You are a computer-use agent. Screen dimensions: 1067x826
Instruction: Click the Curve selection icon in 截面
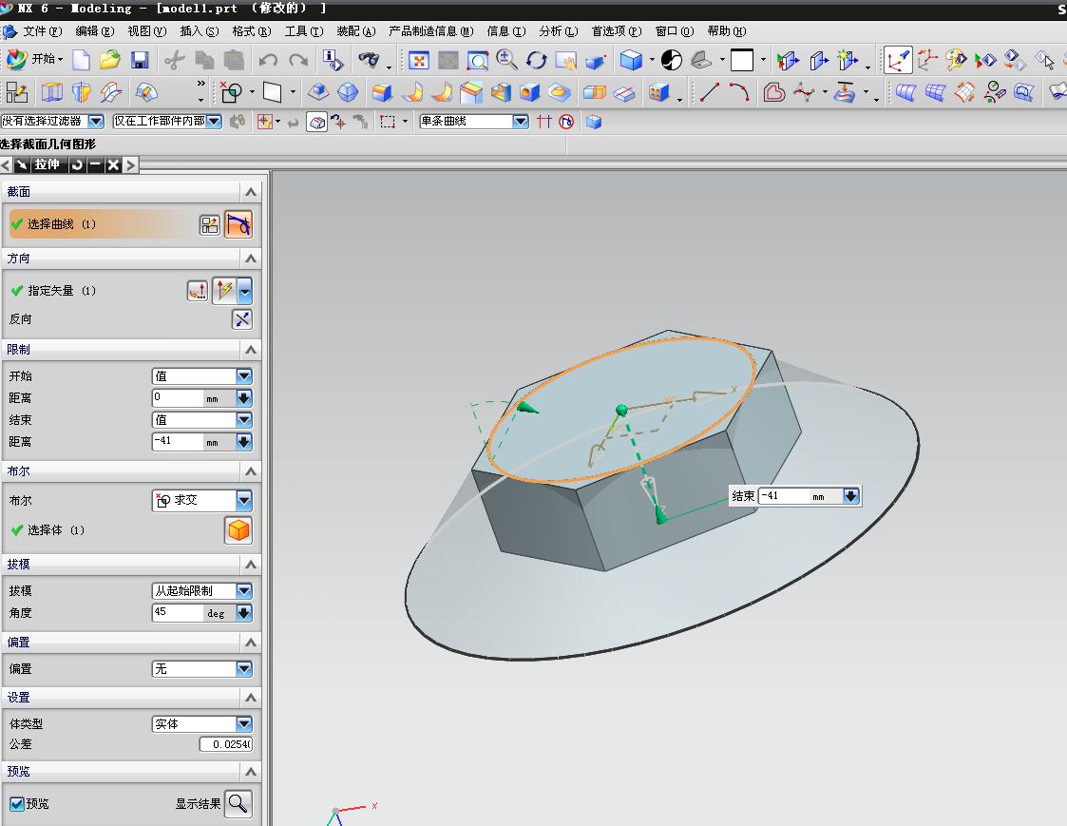(x=238, y=224)
